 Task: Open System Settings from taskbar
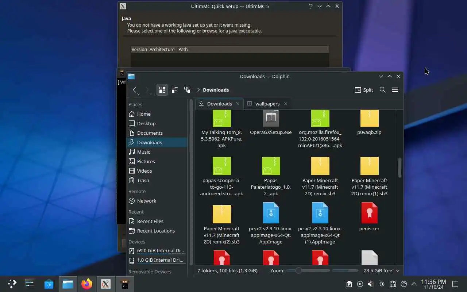click(30, 284)
